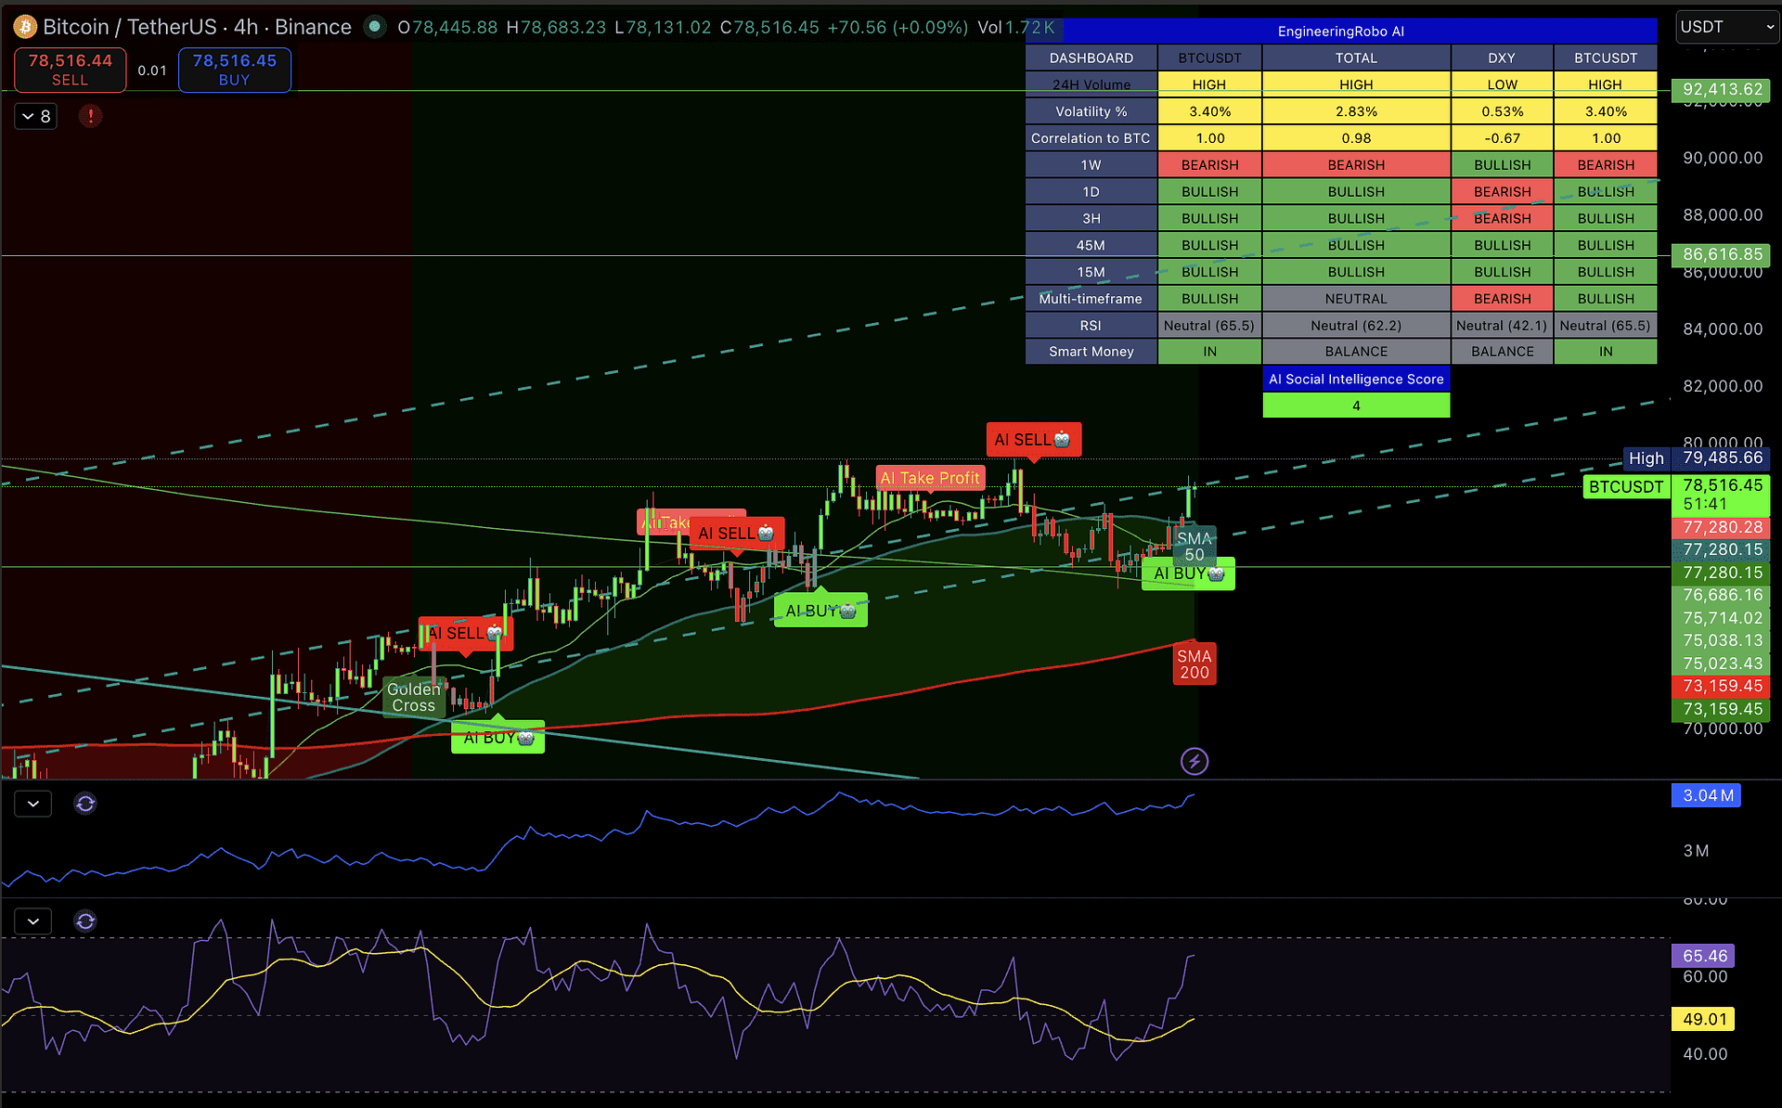Click the green score cell showing 4
The height and width of the screenshot is (1108, 1782).
1356,406
